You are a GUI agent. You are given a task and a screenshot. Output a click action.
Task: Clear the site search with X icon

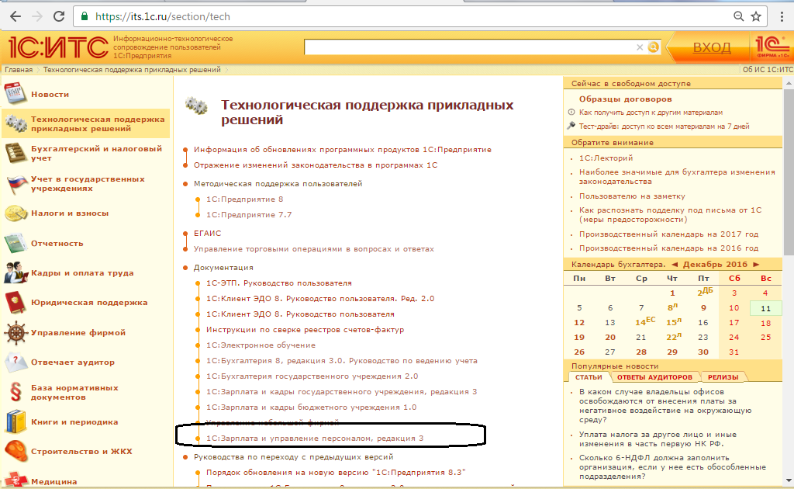640,47
